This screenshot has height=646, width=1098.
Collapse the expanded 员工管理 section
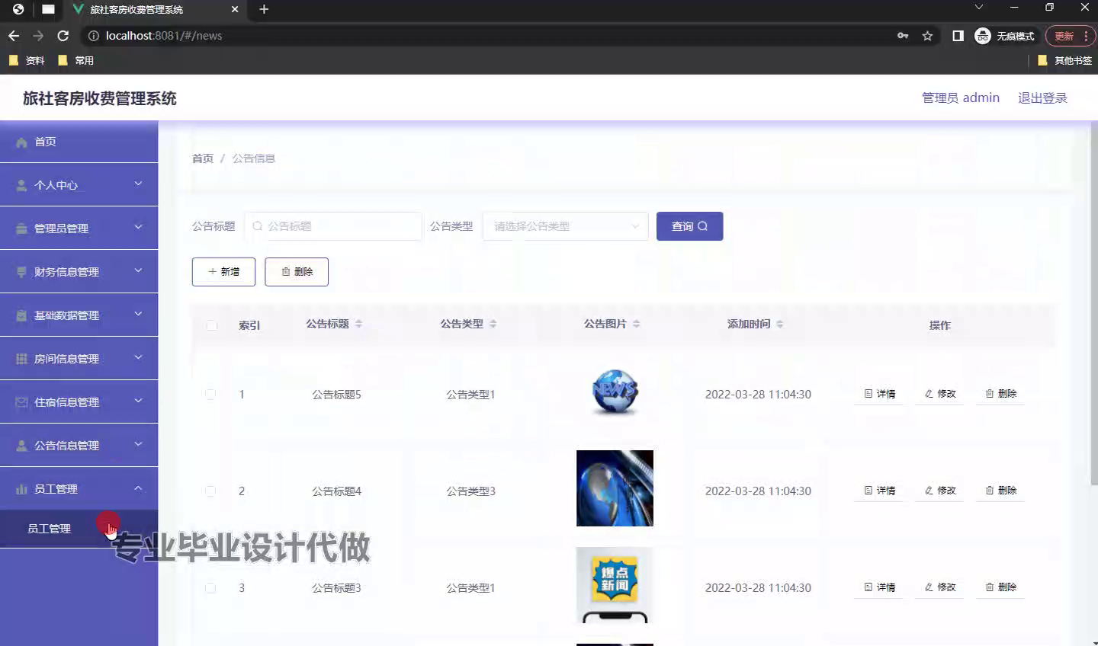point(138,488)
